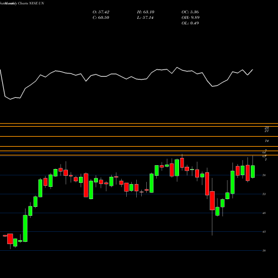The width and height of the screenshot is (278, 278).
Task: Select the high value H: 63.10
Action: [146, 12]
